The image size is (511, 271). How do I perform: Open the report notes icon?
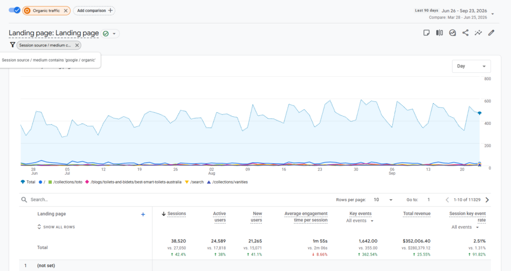426,32
